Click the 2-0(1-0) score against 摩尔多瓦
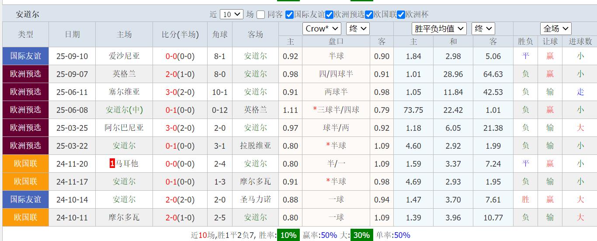Image resolution: width=597 pixels, height=241 pixels. (180, 217)
